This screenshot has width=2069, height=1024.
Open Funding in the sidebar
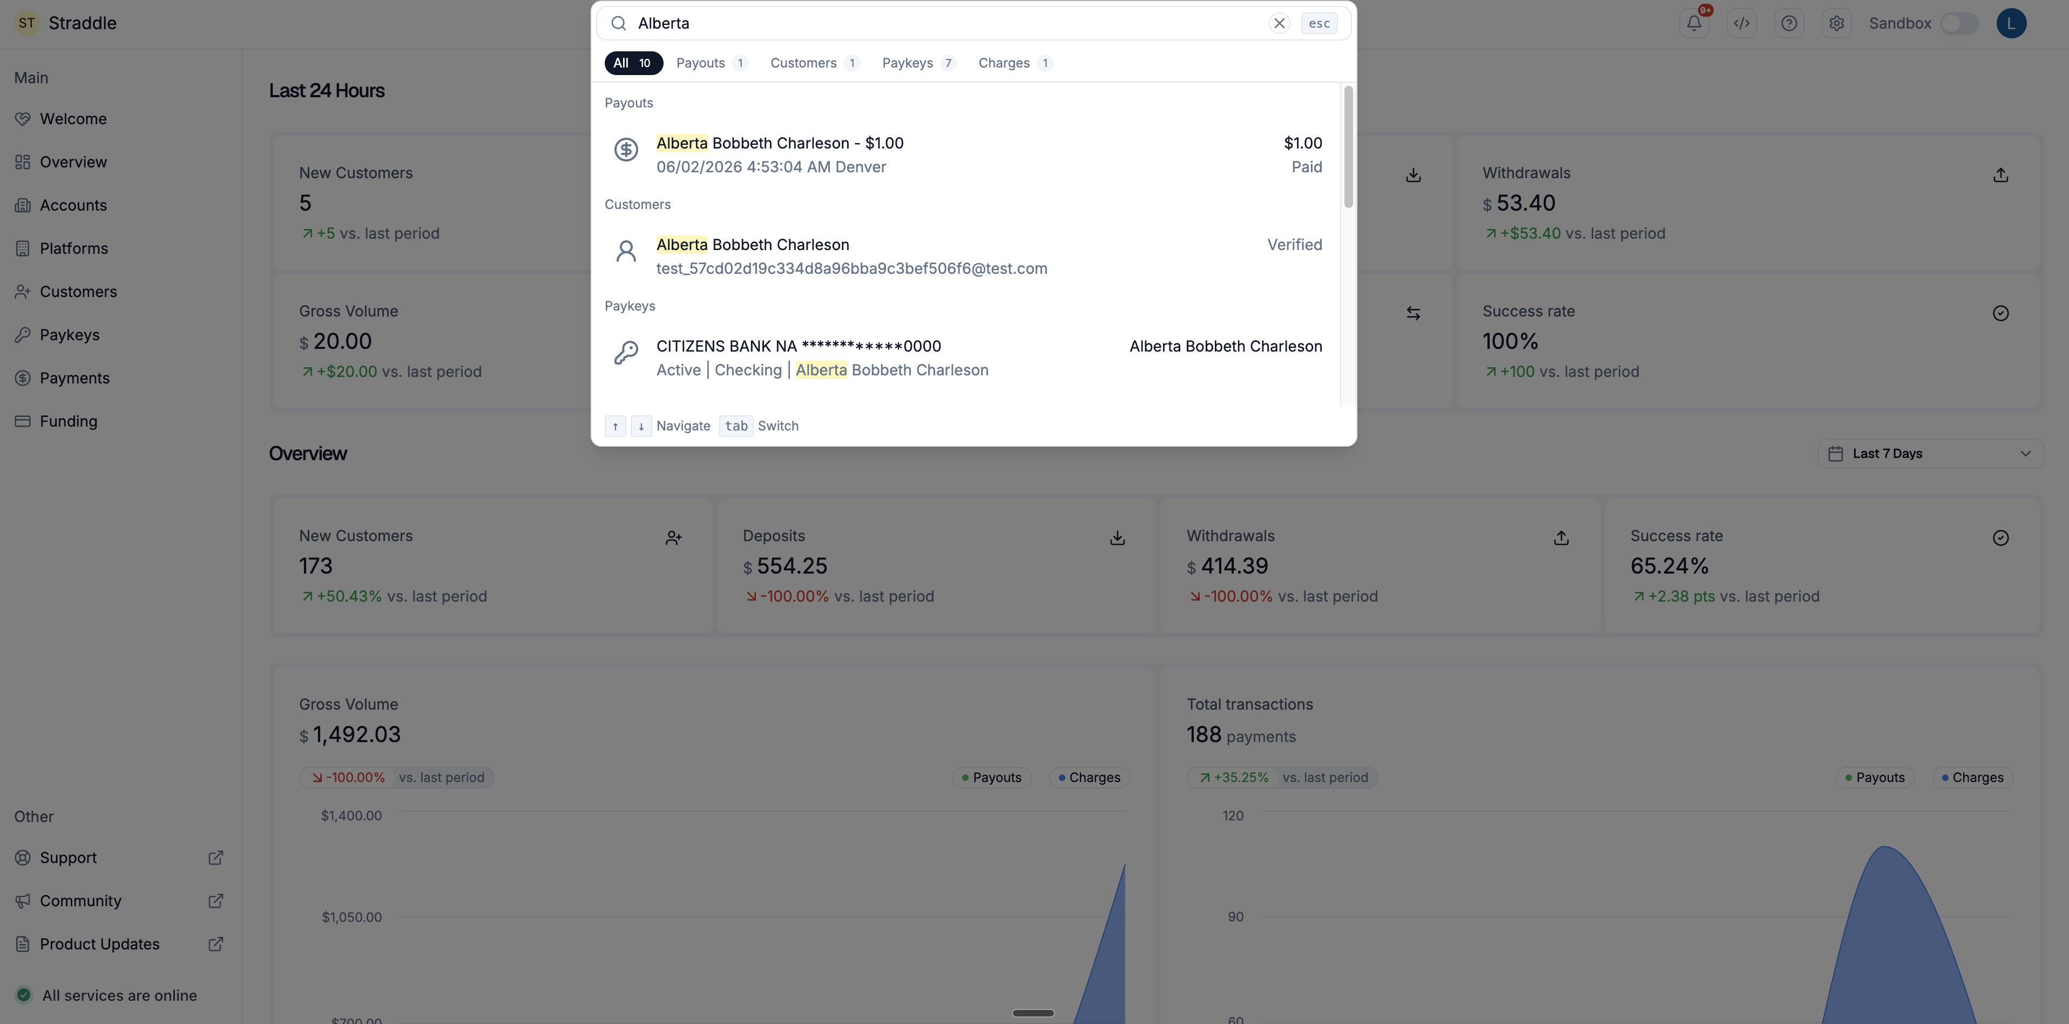coord(120,422)
